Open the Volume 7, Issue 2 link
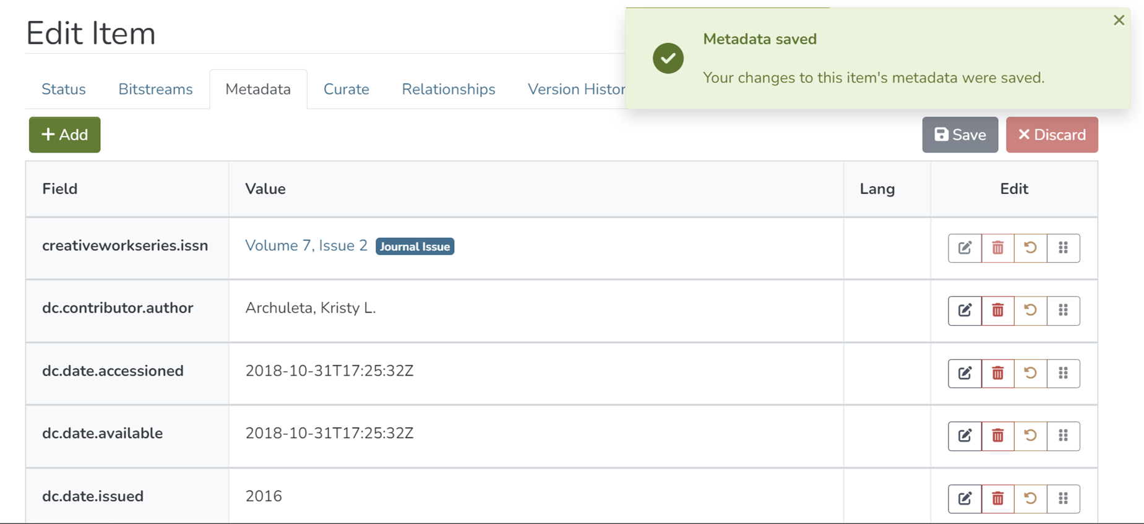 pyautogui.click(x=306, y=246)
